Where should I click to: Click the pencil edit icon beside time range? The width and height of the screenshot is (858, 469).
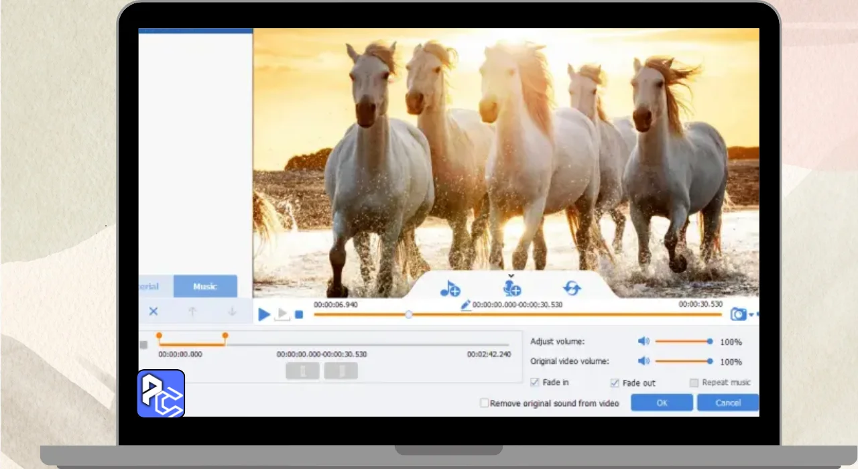pos(466,305)
